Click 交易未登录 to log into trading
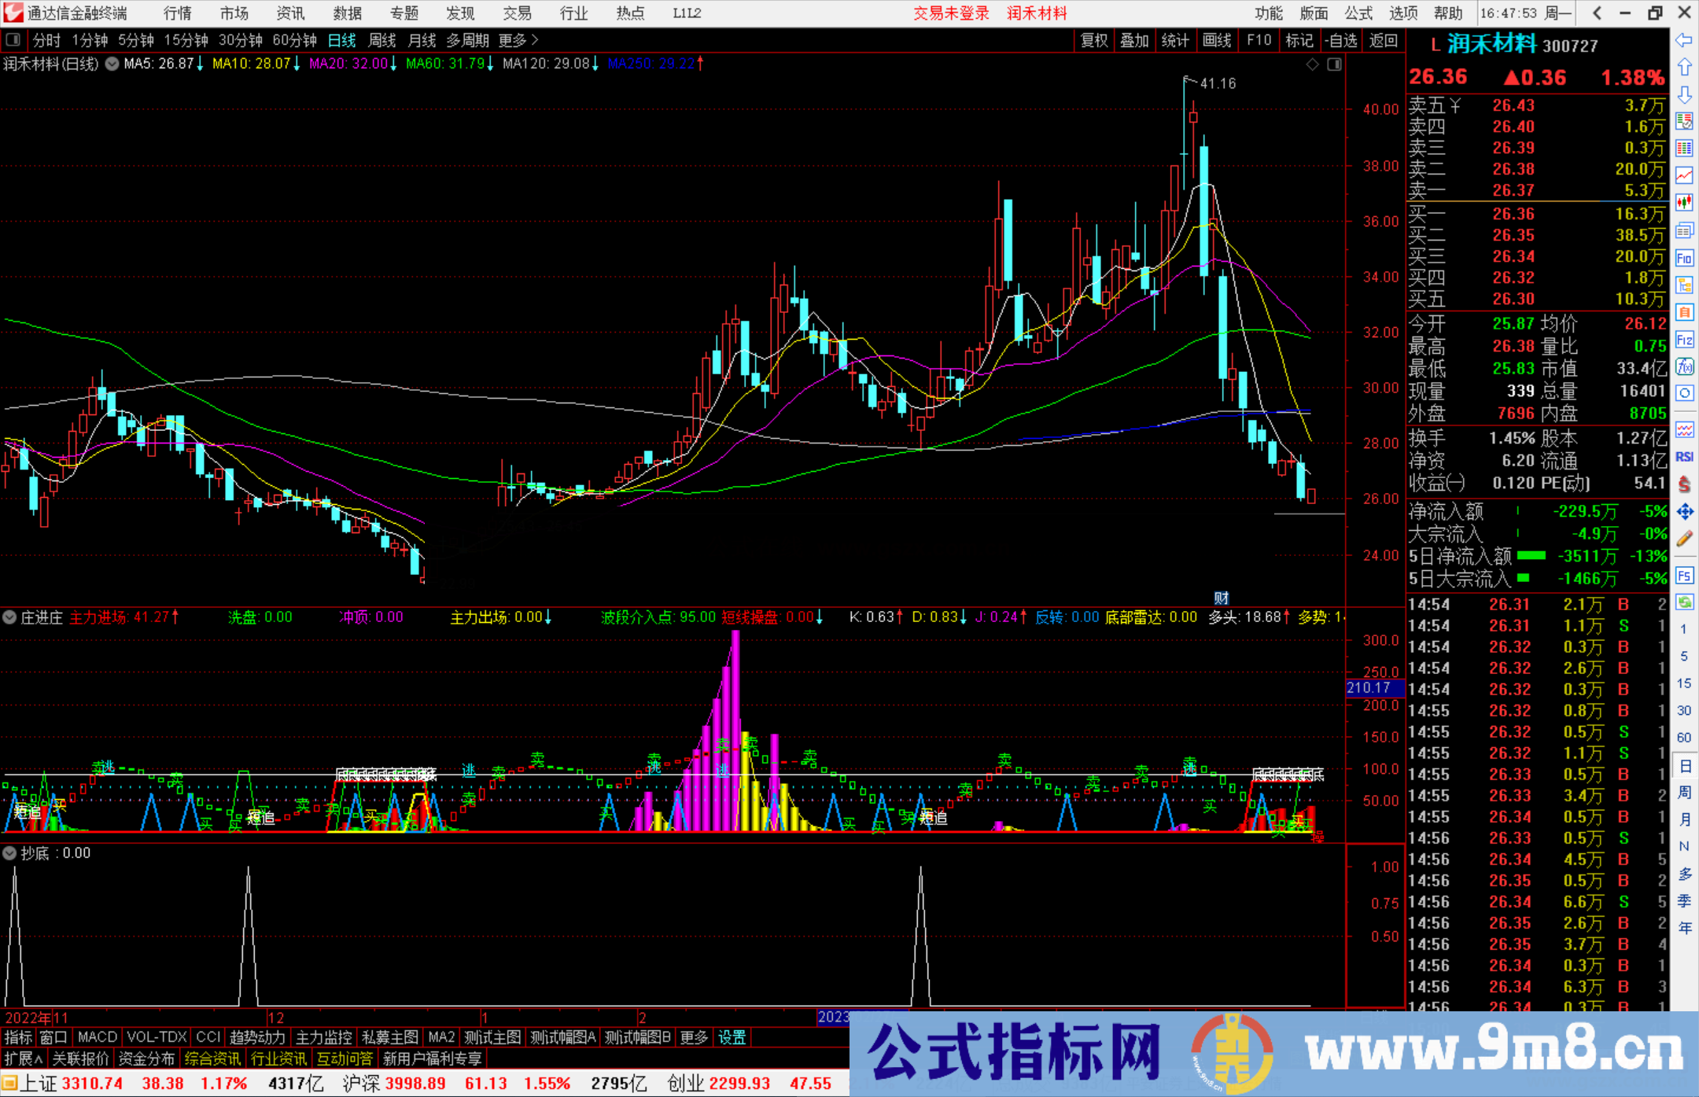1699x1097 pixels. tap(951, 13)
